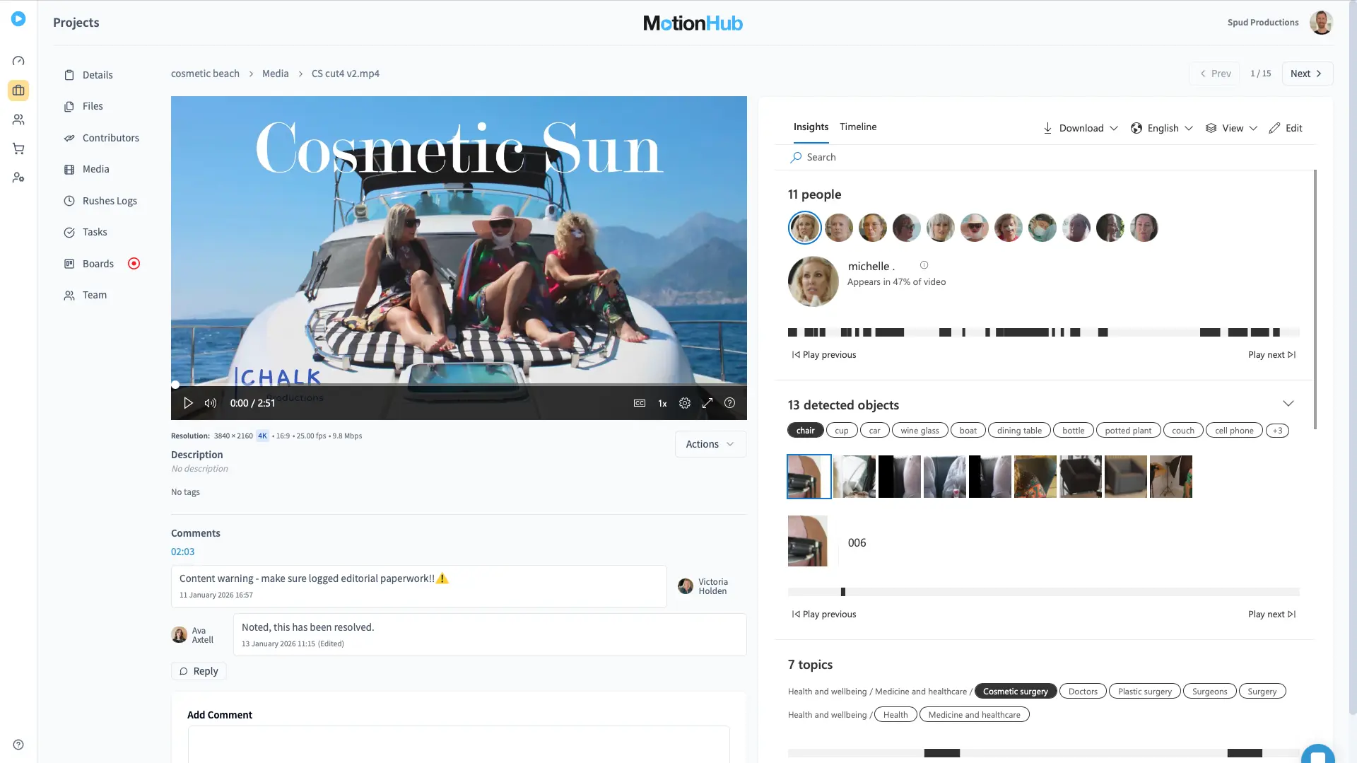Open the contributors people icon in left rail
This screenshot has height=763, width=1357.
pyautogui.click(x=18, y=120)
